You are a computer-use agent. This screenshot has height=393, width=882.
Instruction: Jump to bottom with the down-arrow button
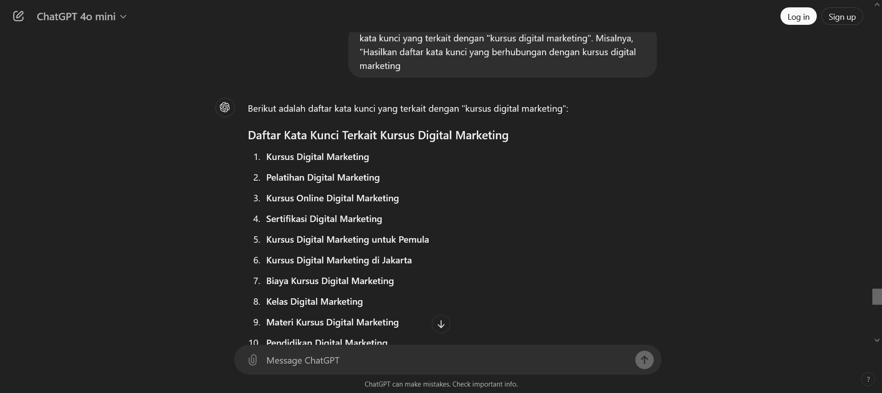click(441, 324)
